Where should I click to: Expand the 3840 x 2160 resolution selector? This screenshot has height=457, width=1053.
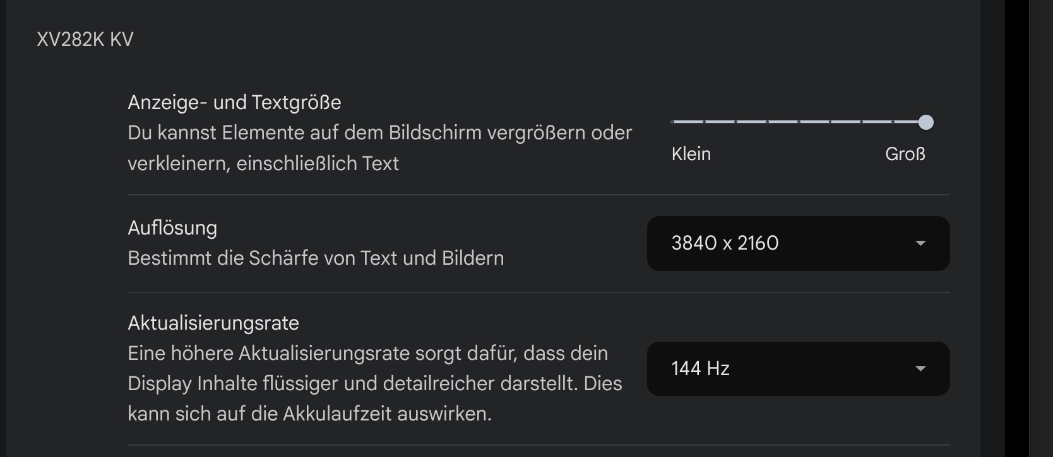pos(799,244)
